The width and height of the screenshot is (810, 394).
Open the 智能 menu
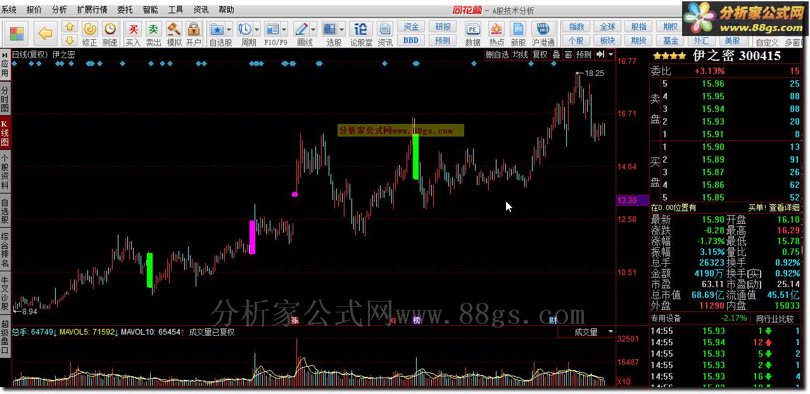pos(151,10)
